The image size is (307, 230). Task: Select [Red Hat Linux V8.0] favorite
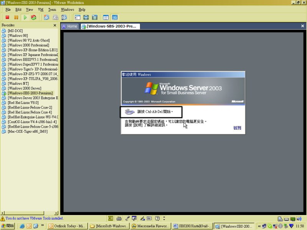(x=23, y=103)
